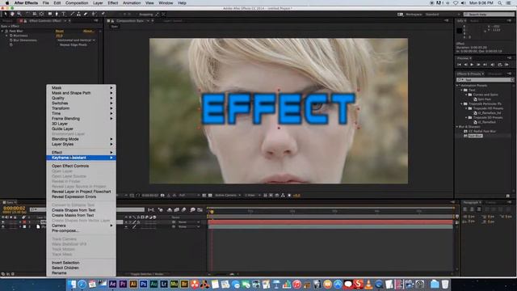Select the Selection arrow tool

pos(6,15)
